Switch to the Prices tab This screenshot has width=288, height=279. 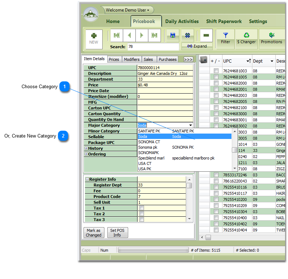(x=114, y=59)
